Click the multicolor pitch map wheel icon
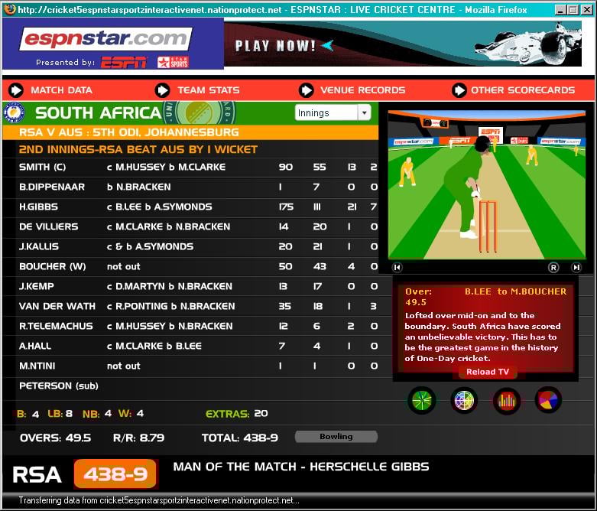The height and width of the screenshot is (511, 597). [464, 400]
